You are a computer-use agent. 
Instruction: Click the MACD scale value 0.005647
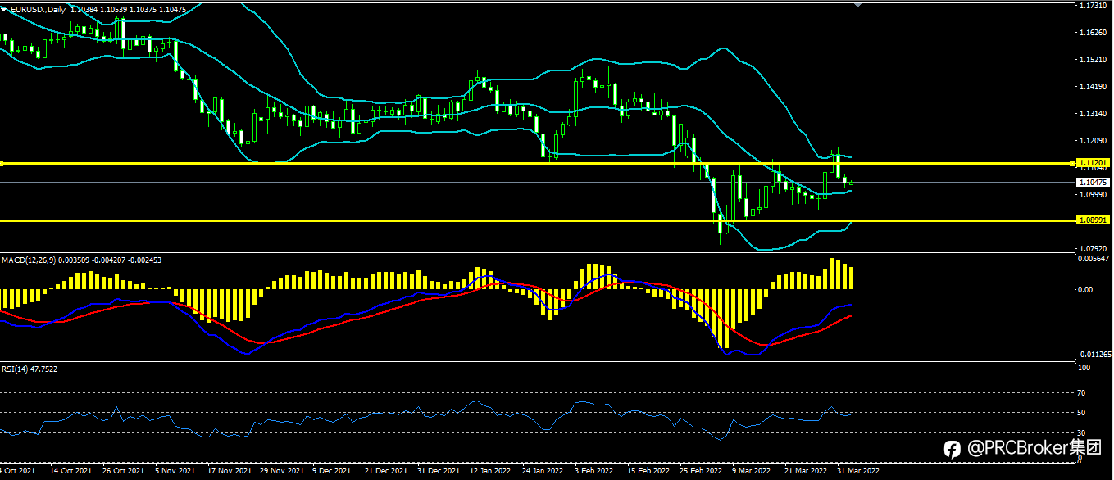tap(1094, 258)
